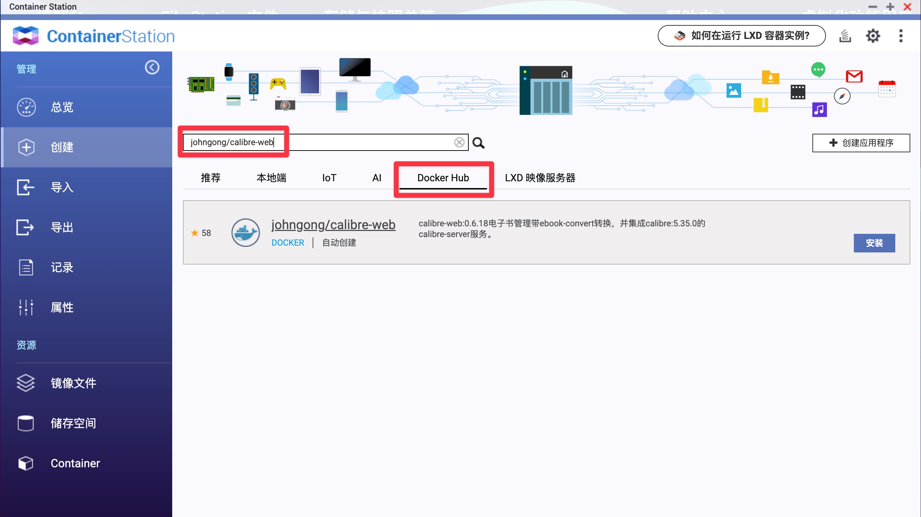Click the 总览 dashboard gauge icon
Image resolution: width=921 pixels, height=517 pixels.
26,107
